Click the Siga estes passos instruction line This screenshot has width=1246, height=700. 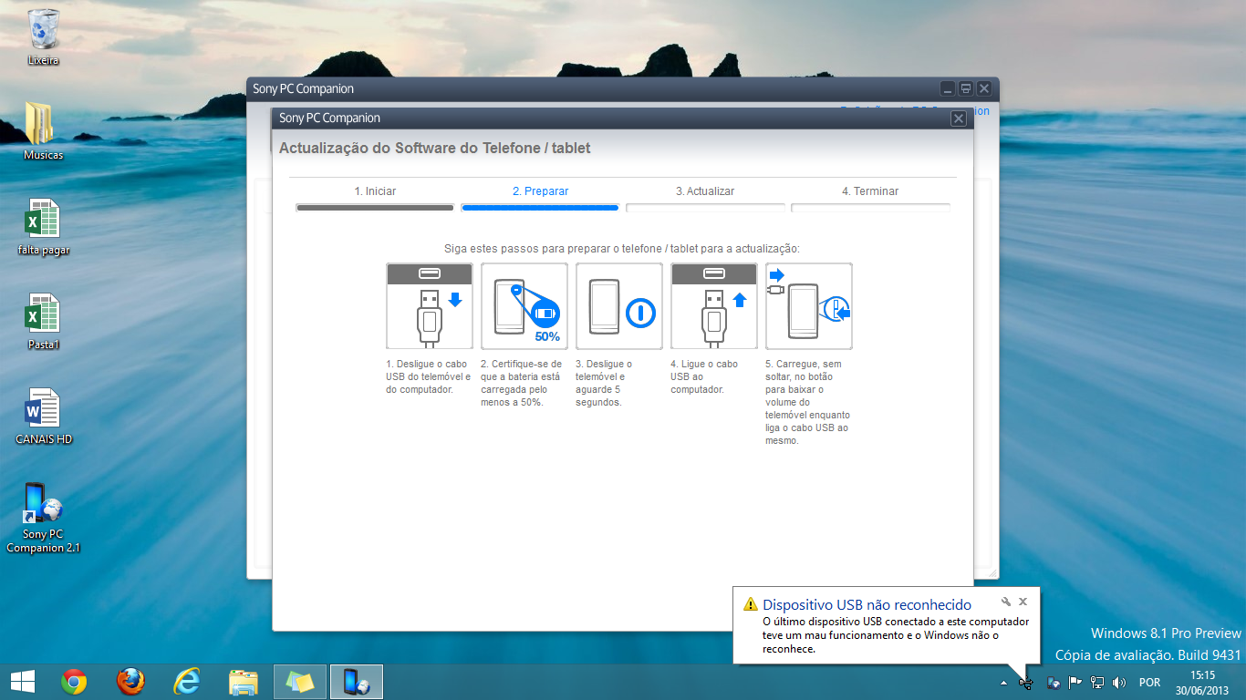[622, 248]
